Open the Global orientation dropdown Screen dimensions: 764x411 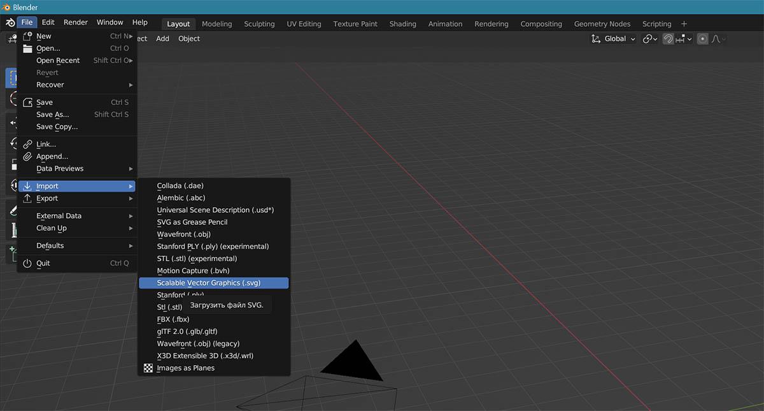click(614, 39)
